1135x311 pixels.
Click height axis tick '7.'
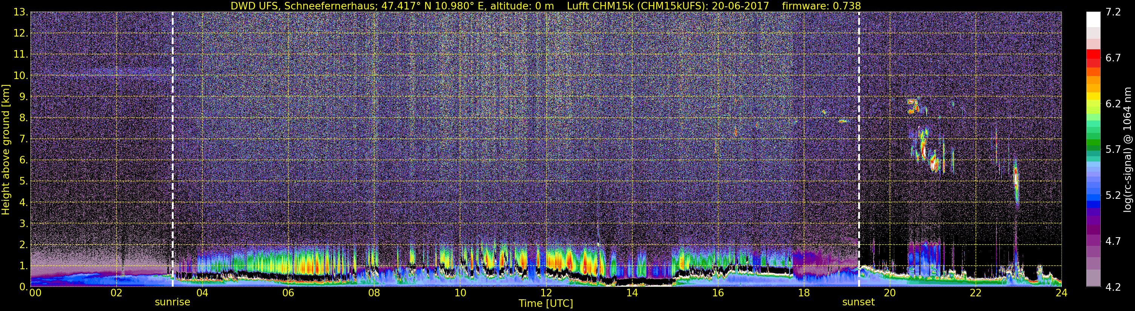23,139
